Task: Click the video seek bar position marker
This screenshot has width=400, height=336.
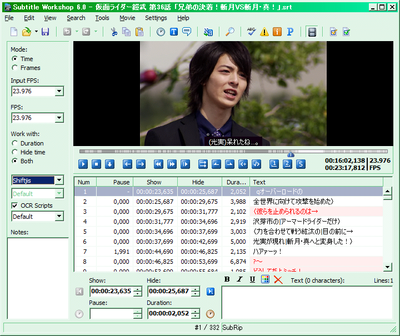Action: pyautogui.click(x=291, y=154)
